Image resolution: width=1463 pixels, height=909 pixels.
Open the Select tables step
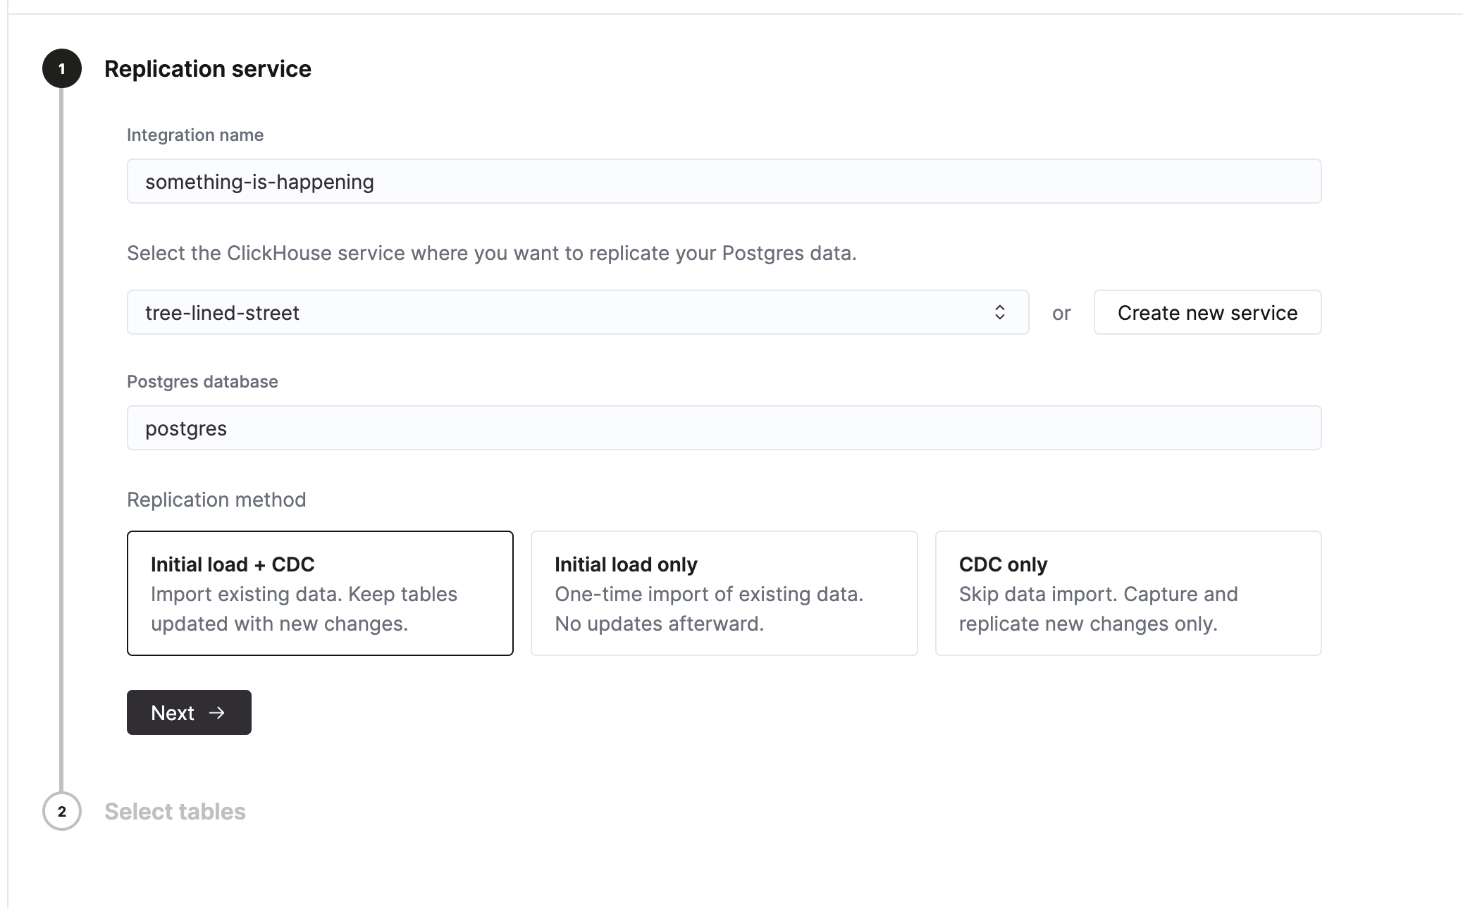click(175, 811)
